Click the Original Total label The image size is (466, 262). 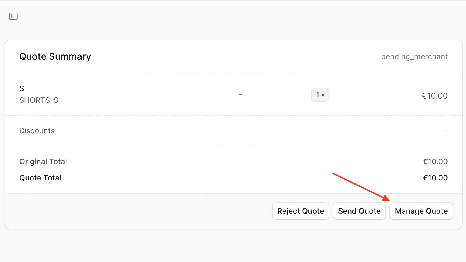click(43, 162)
